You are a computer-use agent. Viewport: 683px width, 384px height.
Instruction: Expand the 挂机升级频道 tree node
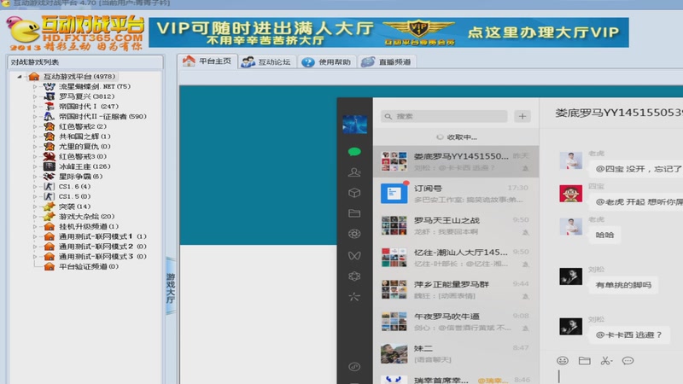(35, 226)
